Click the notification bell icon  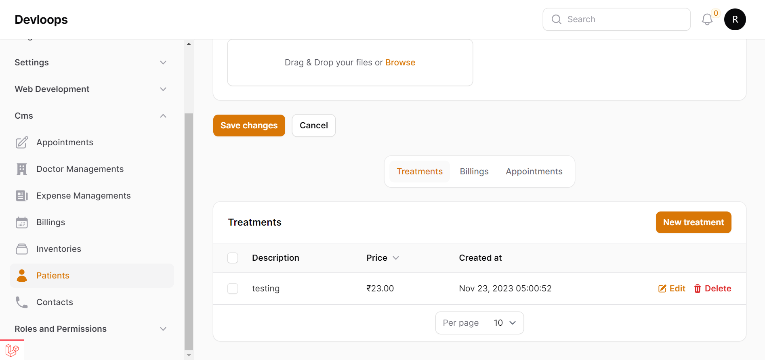point(707,19)
